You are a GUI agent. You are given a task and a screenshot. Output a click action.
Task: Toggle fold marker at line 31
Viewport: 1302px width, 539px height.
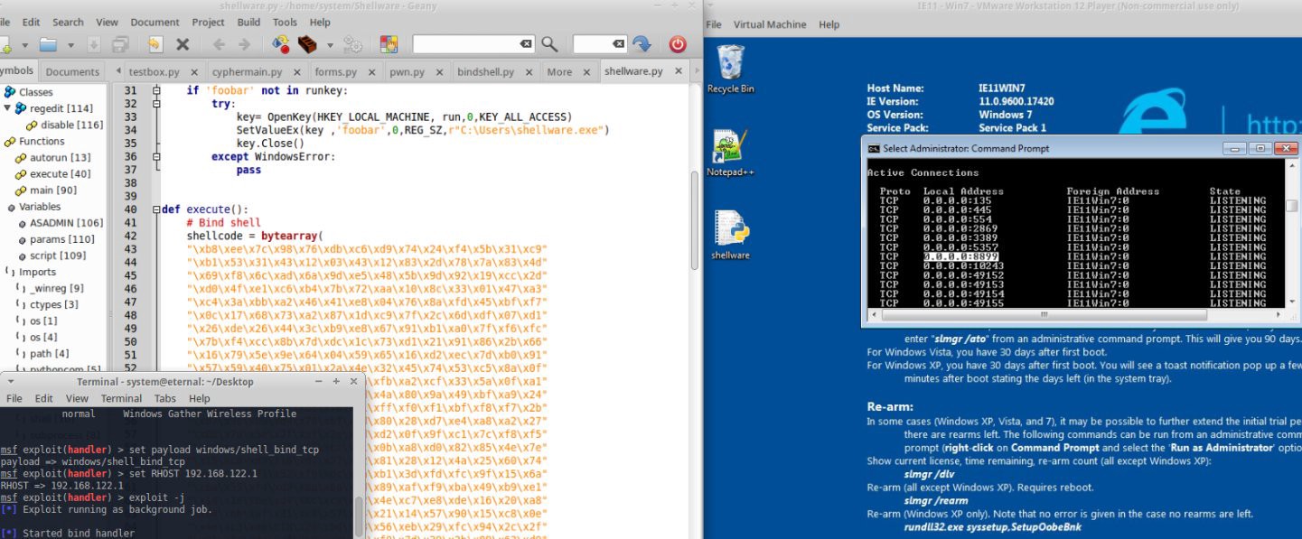156,91
